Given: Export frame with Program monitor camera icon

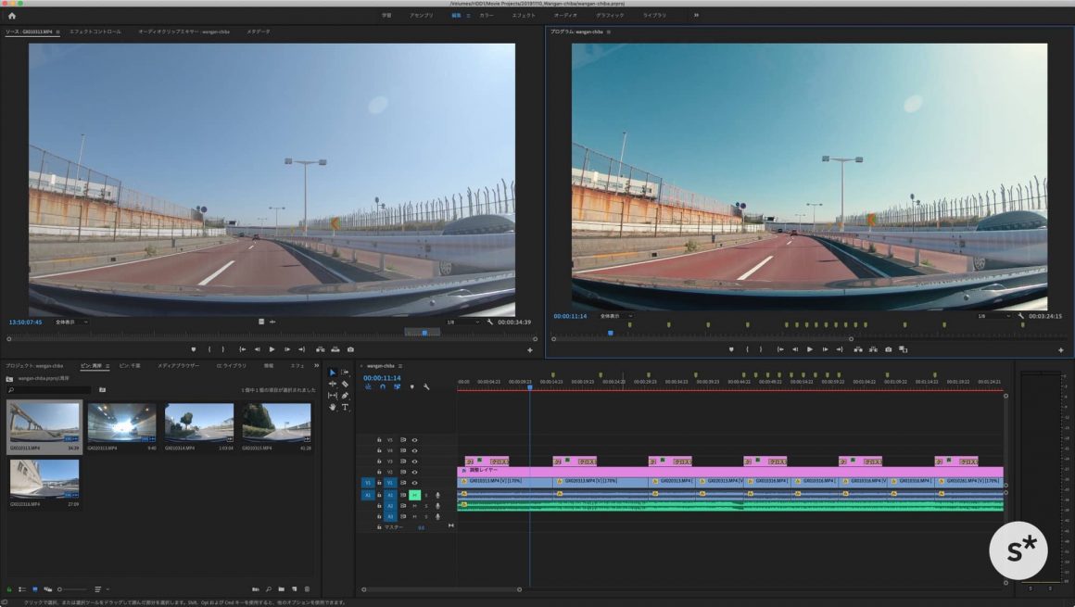Looking at the screenshot, I should [x=888, y=349].
